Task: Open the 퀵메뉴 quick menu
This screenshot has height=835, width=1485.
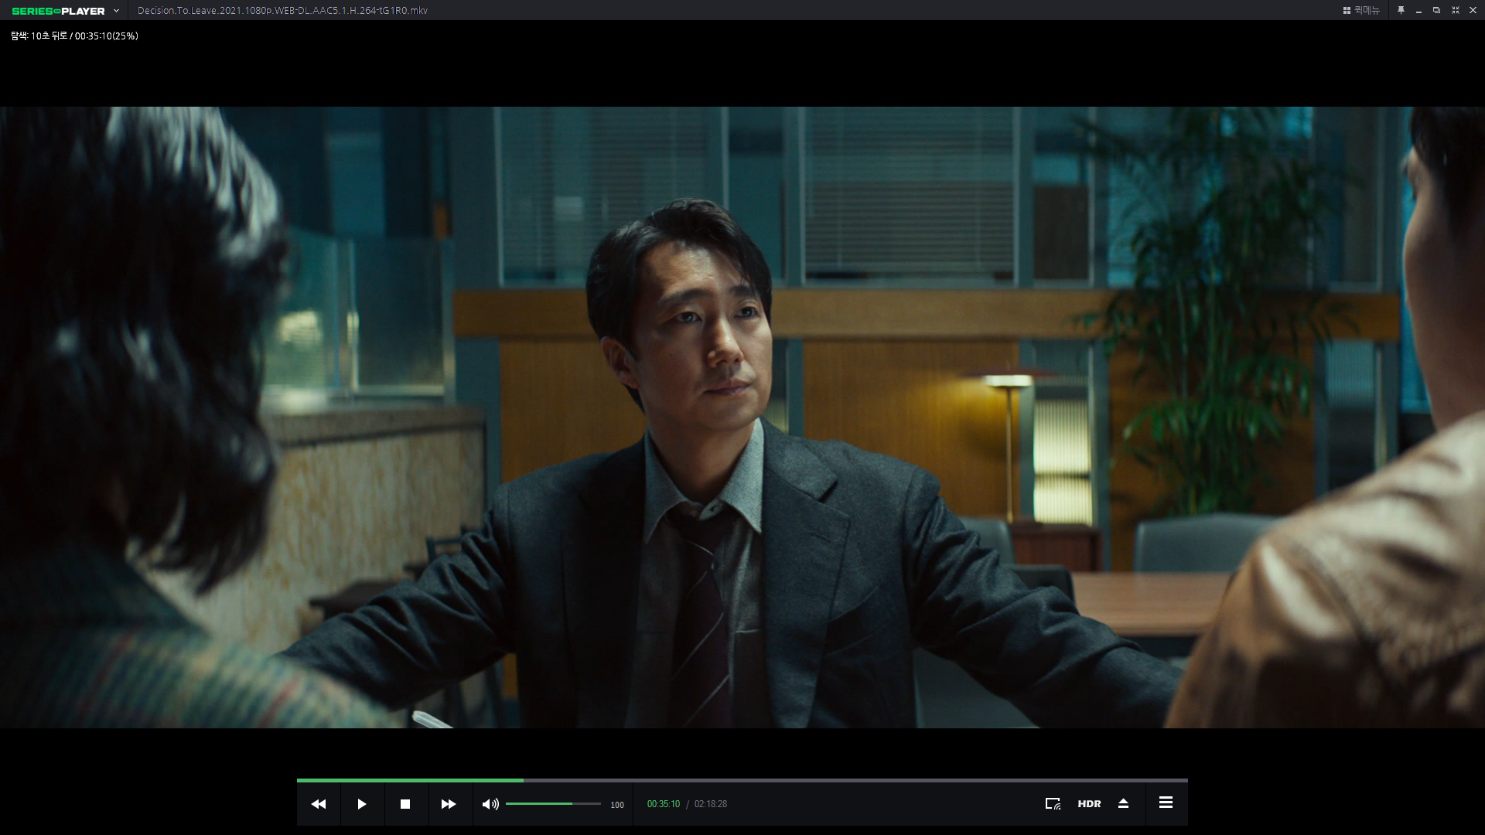Action: click(x=1361, y=11)
